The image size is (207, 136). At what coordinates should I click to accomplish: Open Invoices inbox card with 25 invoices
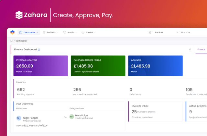click(x=156, y=111)
